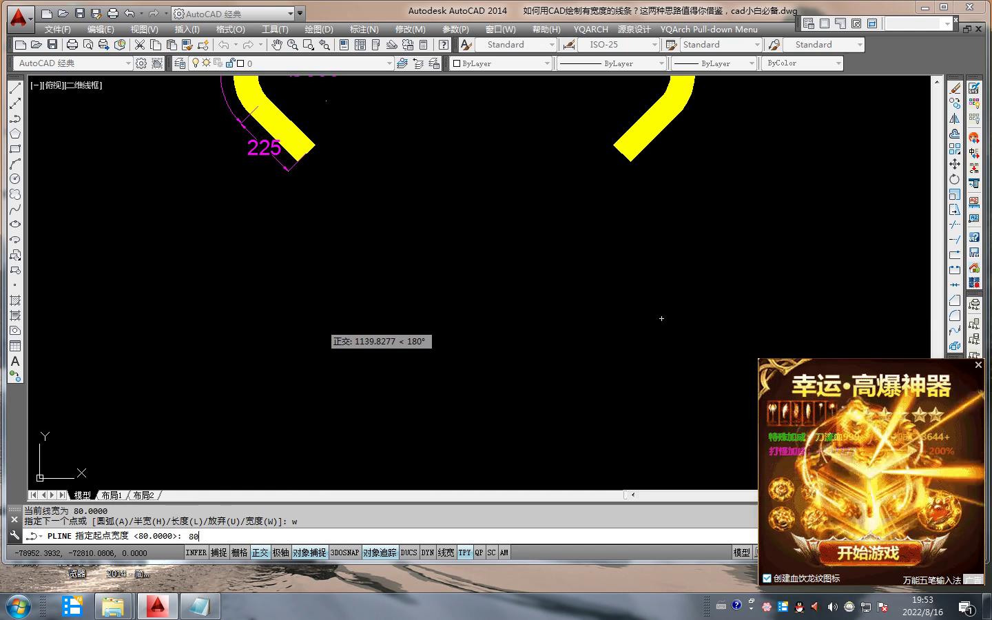
Task: Click the Multiline Text tool
Action: (x=15, y=362)
